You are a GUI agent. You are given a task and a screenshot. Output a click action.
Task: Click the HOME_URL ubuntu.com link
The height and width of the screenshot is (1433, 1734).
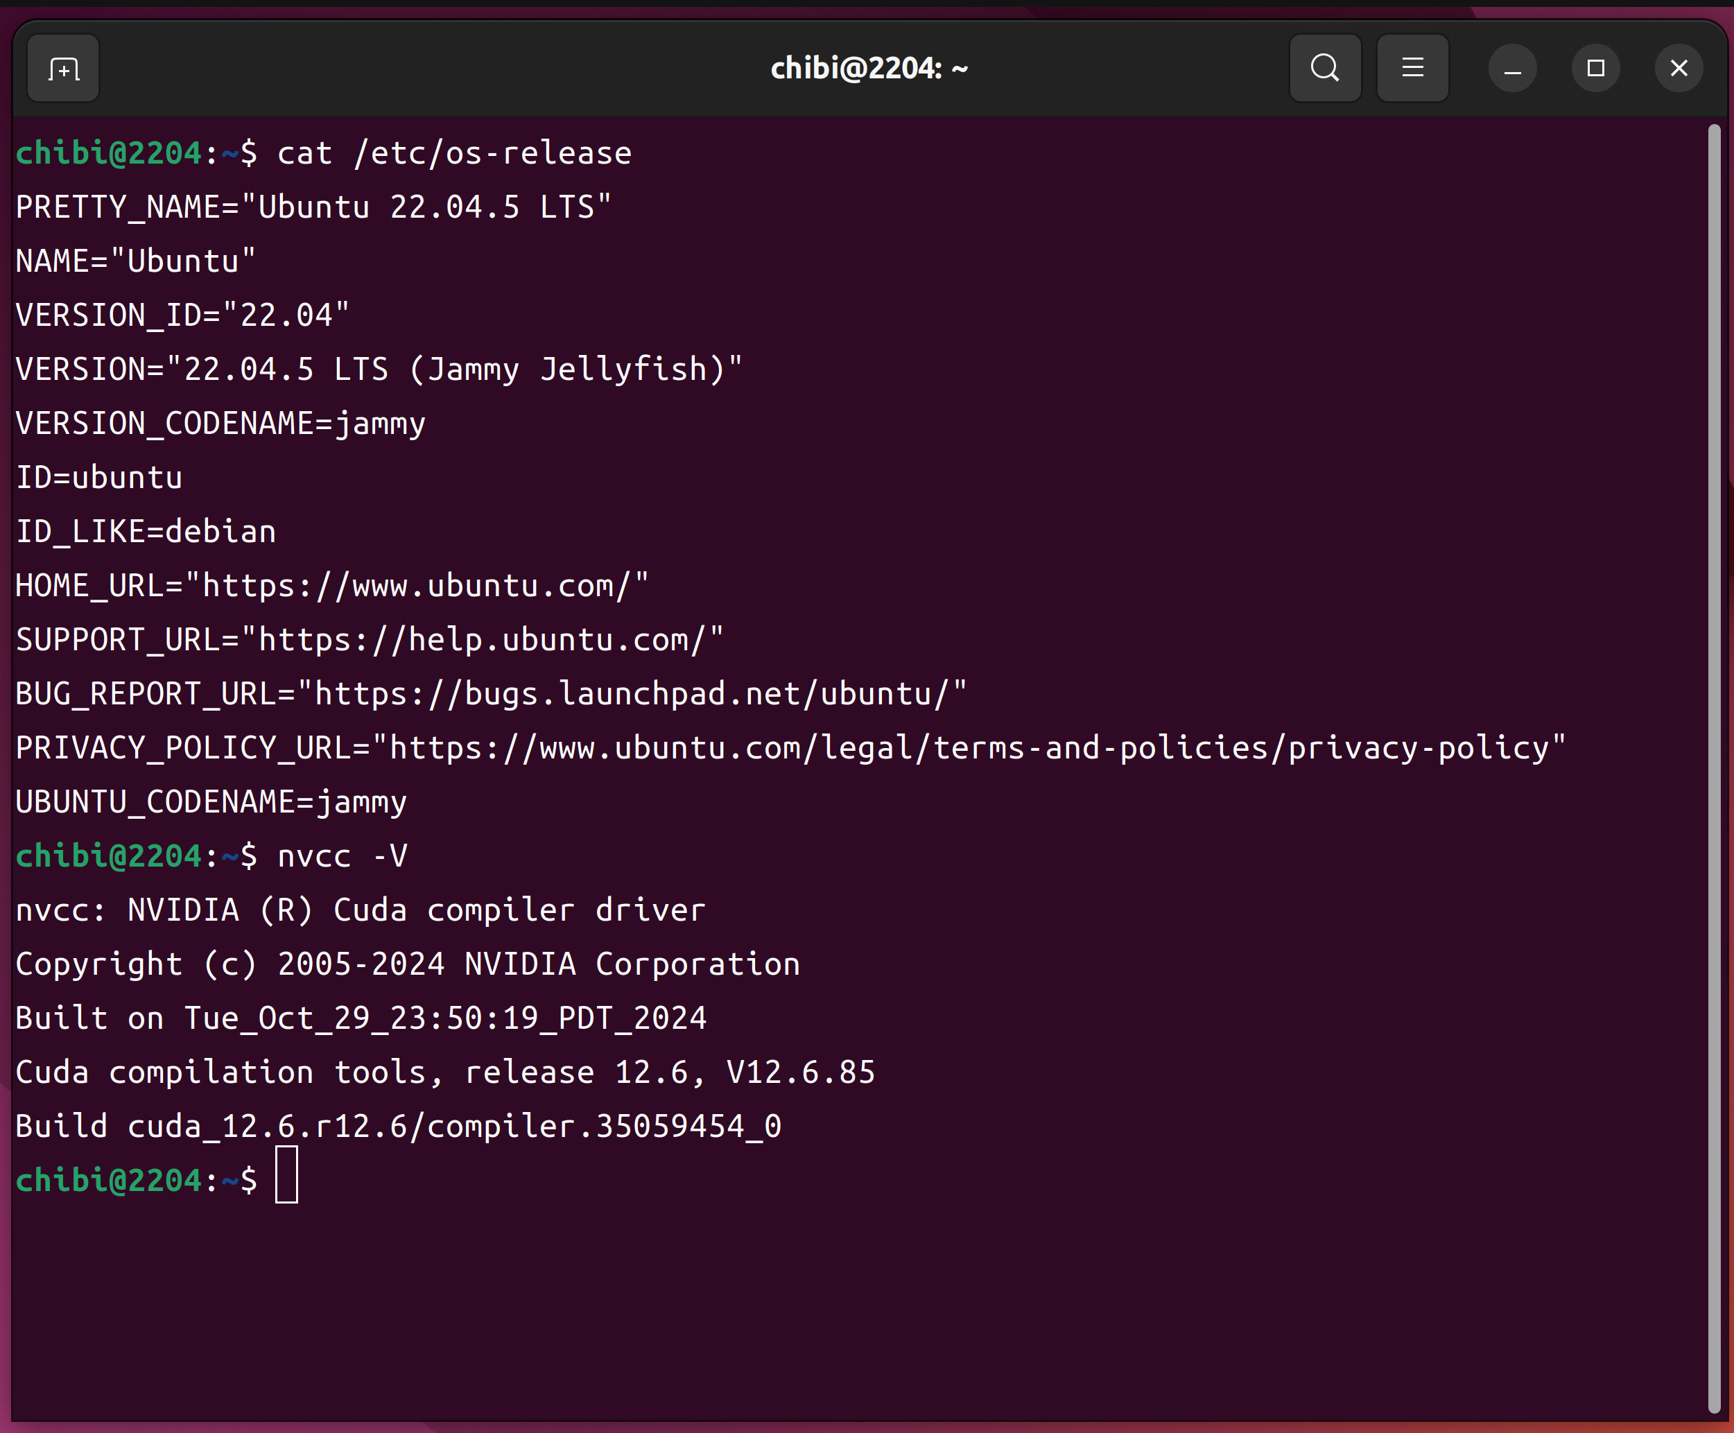pos(417,586)
